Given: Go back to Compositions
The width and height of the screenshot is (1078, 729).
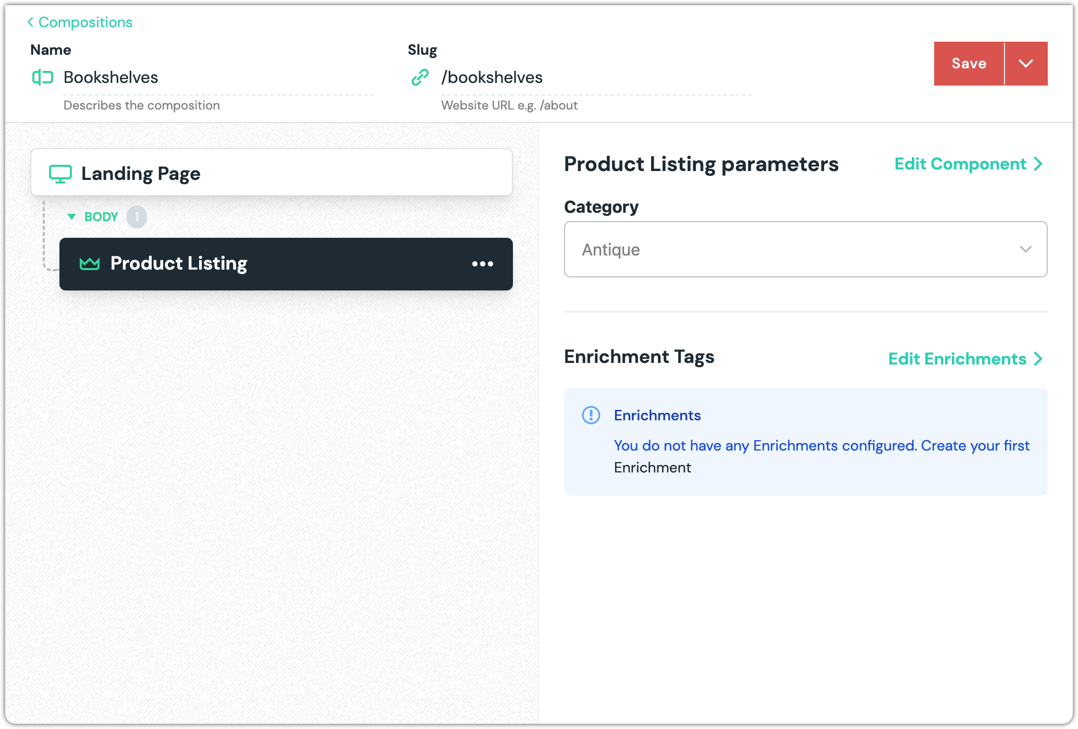Looking at the screenshot, I should pos(80,22).
